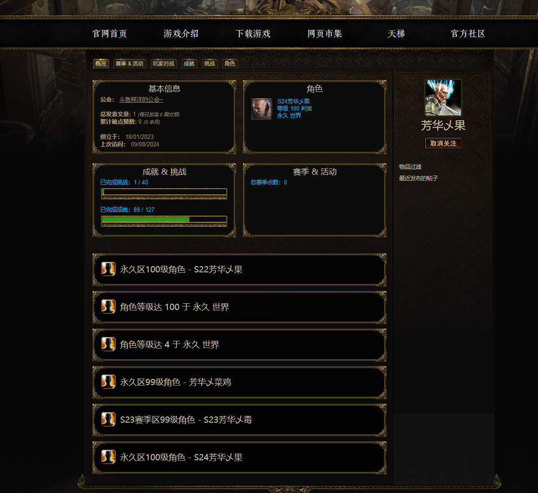Open the 物品过滤 link in the sidebar

coord(410,167)
